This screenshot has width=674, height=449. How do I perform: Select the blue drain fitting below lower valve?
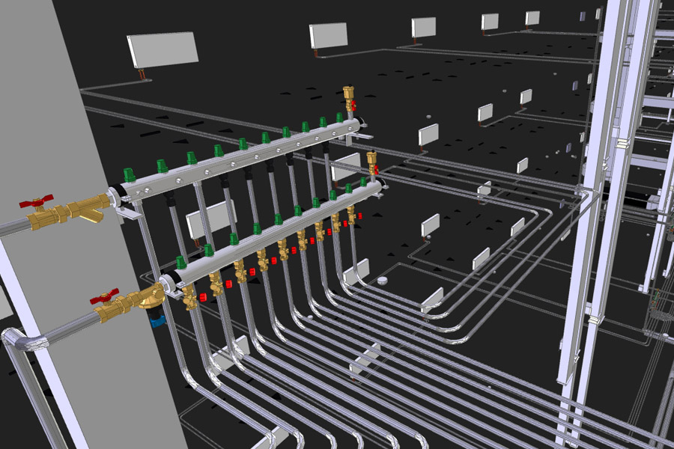(156, 322)
